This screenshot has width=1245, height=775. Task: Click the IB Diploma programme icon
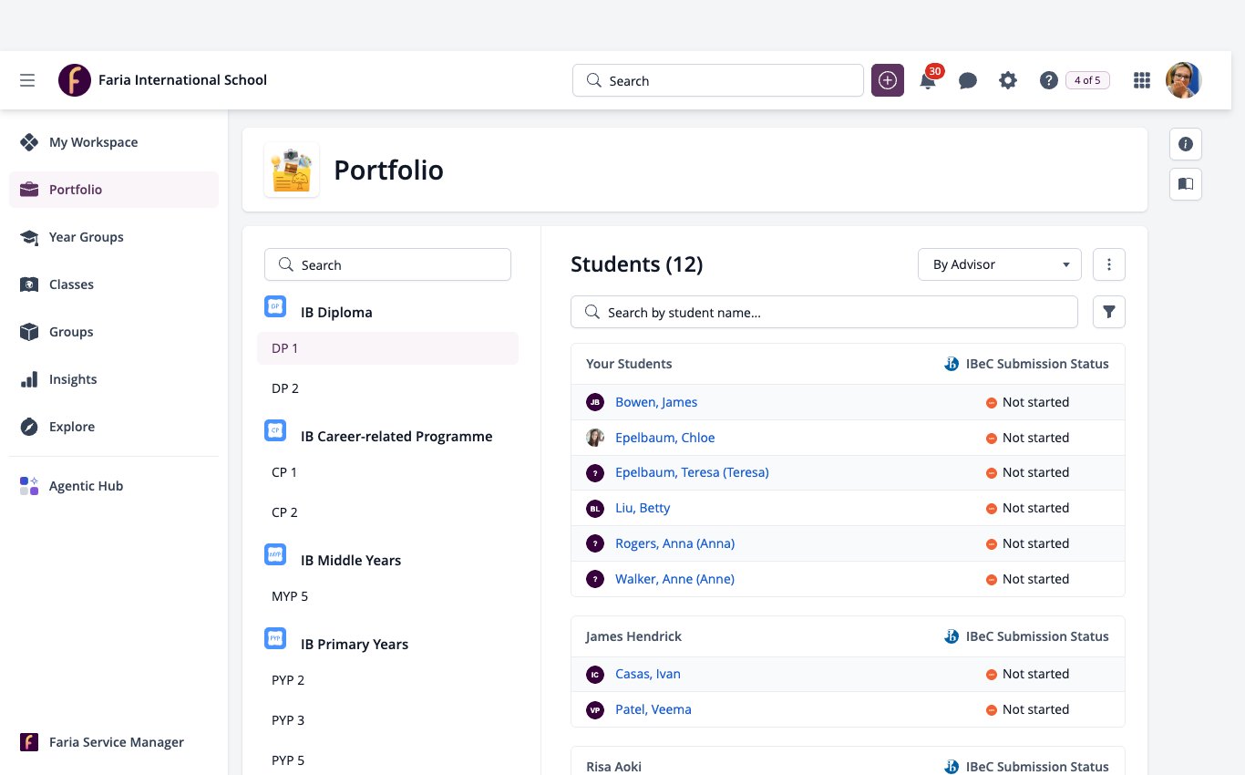tap(275, 307)
